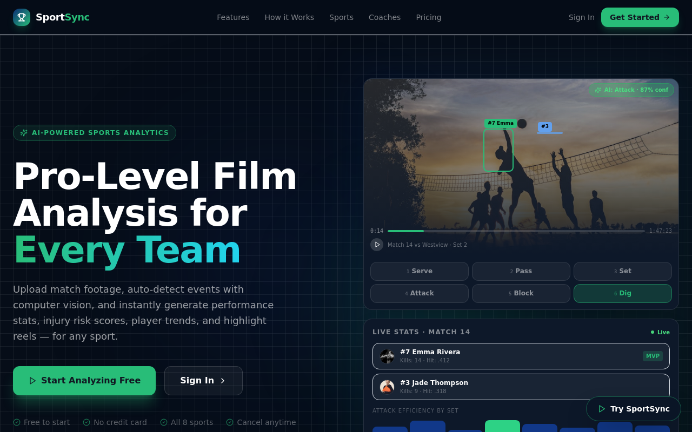The image size is (692, 432).
Task: Click the chevron in hero Sign In button
Action: [223, 381]
